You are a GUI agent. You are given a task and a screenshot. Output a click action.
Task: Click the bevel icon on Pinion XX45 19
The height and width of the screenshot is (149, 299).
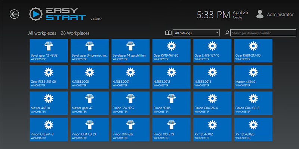172,125
